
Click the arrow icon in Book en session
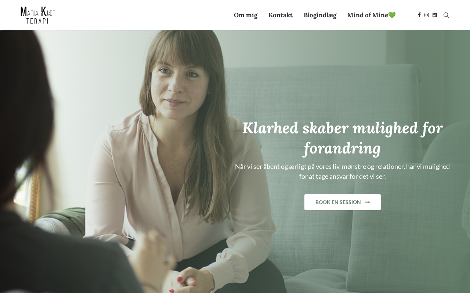[368, 202]
